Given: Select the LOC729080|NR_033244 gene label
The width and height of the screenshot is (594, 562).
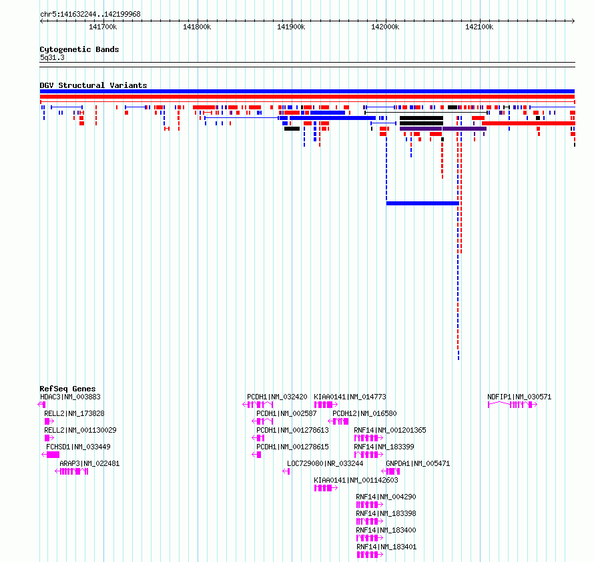Looking at the screenshot, I should 325,463.
